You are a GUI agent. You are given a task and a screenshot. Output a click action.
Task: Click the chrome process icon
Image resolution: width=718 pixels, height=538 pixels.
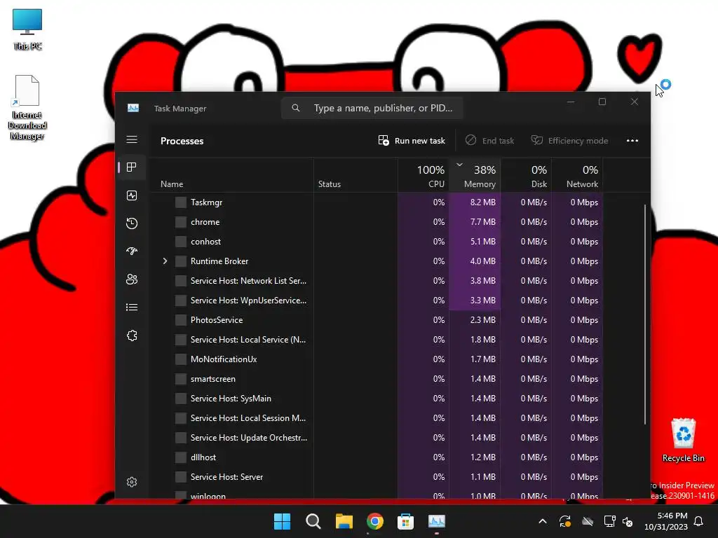(x=181, y=222)
